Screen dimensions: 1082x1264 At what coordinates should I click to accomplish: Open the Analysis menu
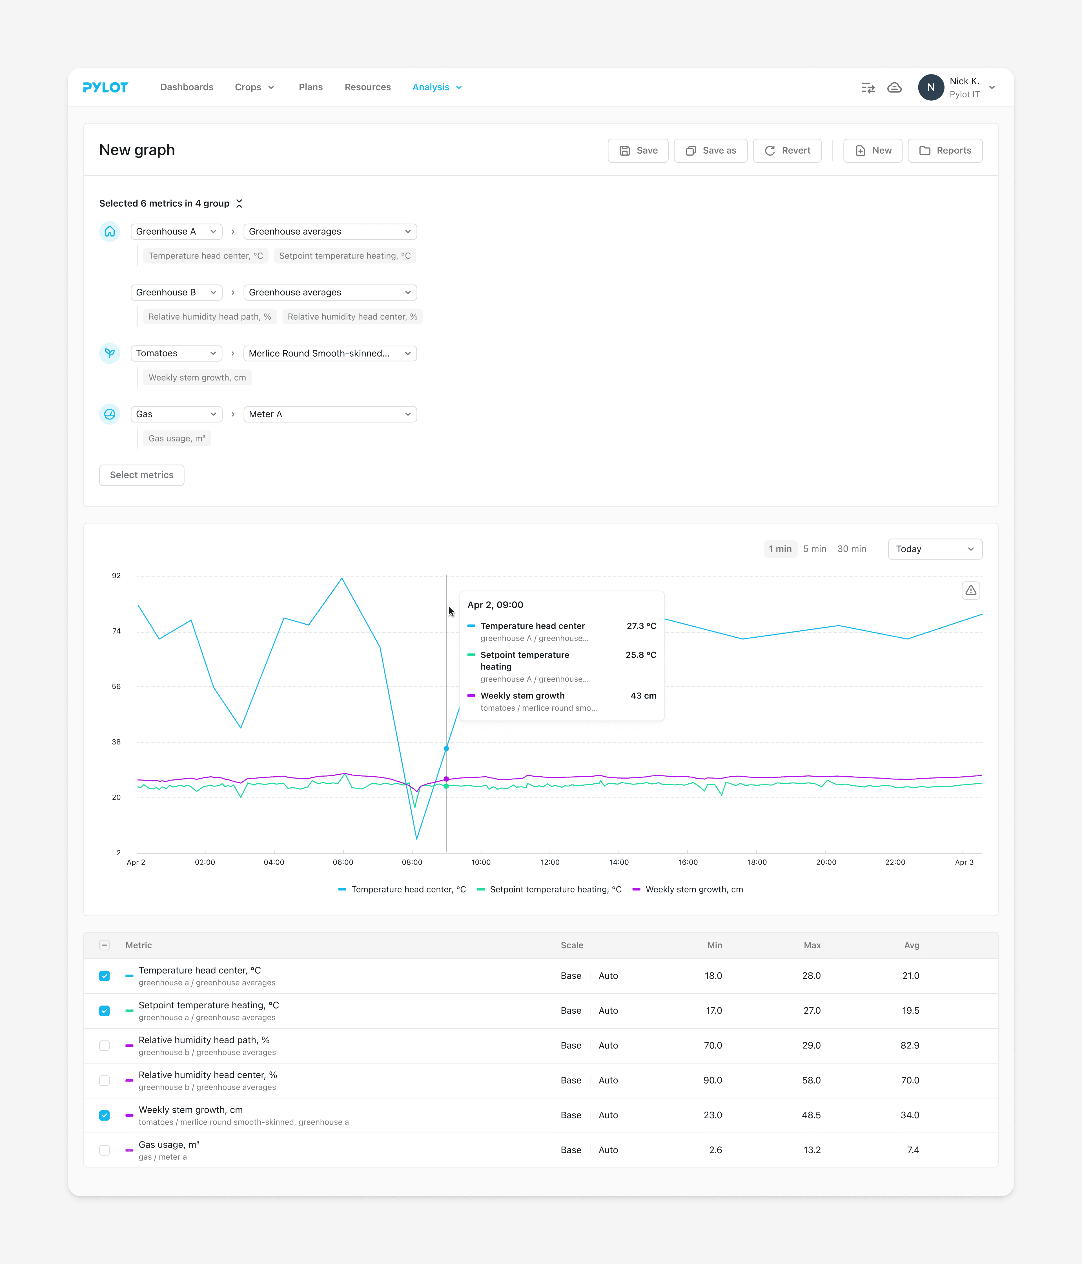point(437,87)
